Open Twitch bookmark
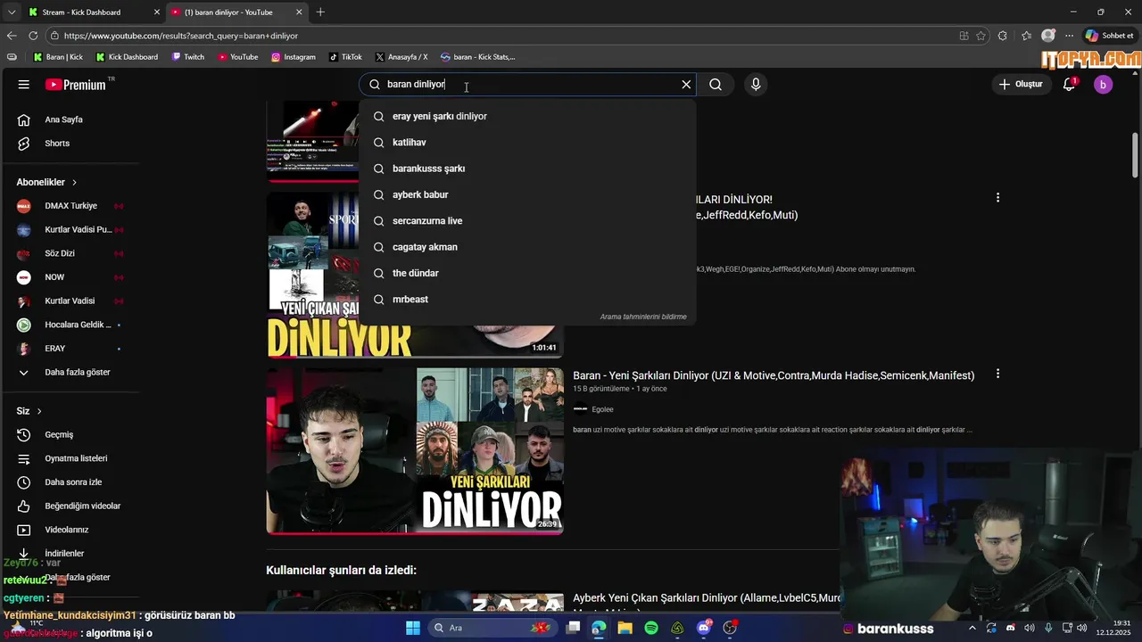The height and width of the screenshot is (642, 1142). 188,57
